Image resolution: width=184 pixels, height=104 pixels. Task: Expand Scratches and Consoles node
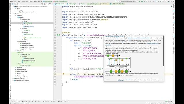click(12, 81)
